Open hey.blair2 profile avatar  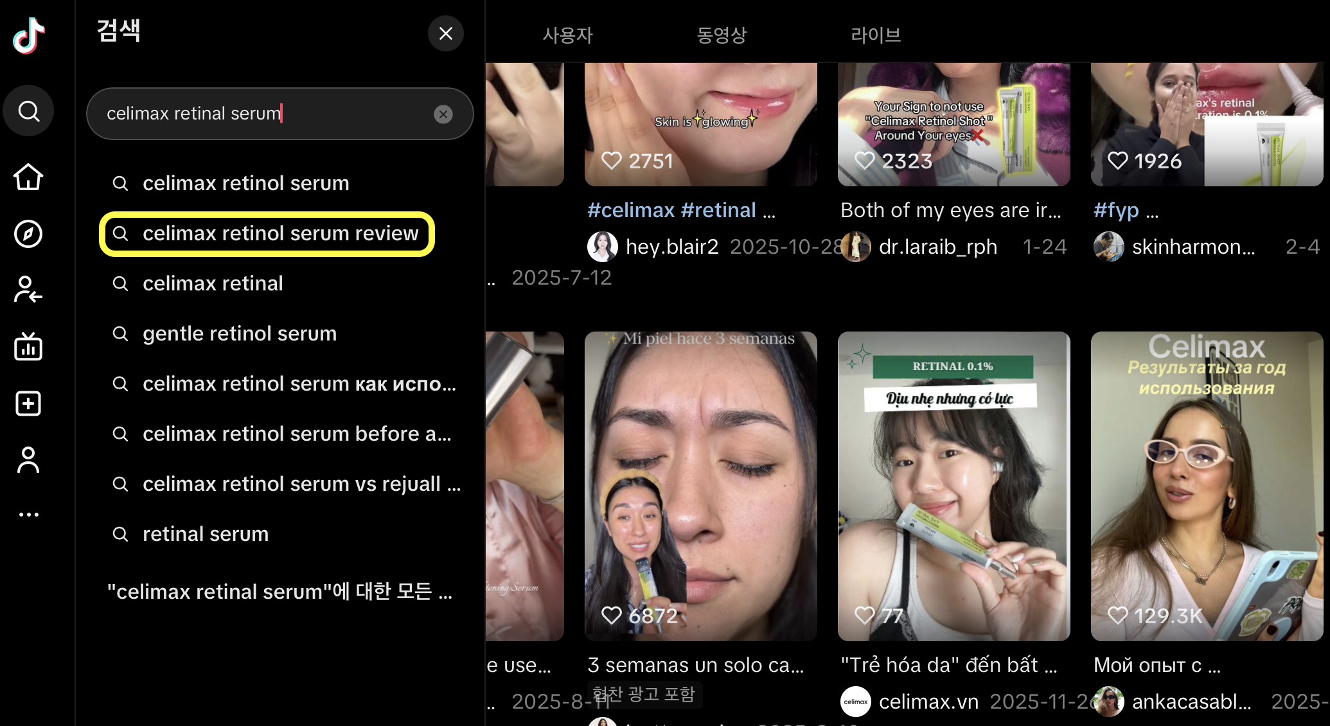coord(603,247)
